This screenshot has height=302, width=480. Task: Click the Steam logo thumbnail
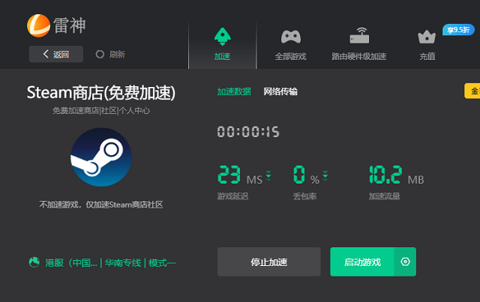(x=101, y=157)
